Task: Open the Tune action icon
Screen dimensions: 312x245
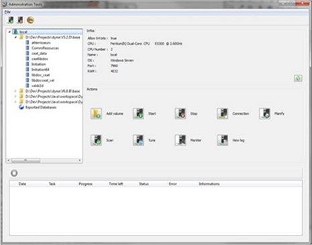Action: [138, 140]
